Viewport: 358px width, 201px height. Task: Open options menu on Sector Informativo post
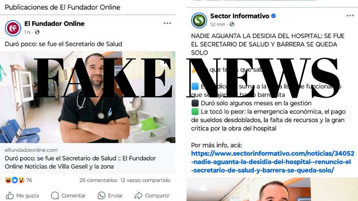pos(350,16)
